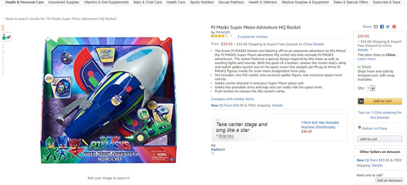Share product via email envelope icon
407x185 pixels.
coord(376,27)
